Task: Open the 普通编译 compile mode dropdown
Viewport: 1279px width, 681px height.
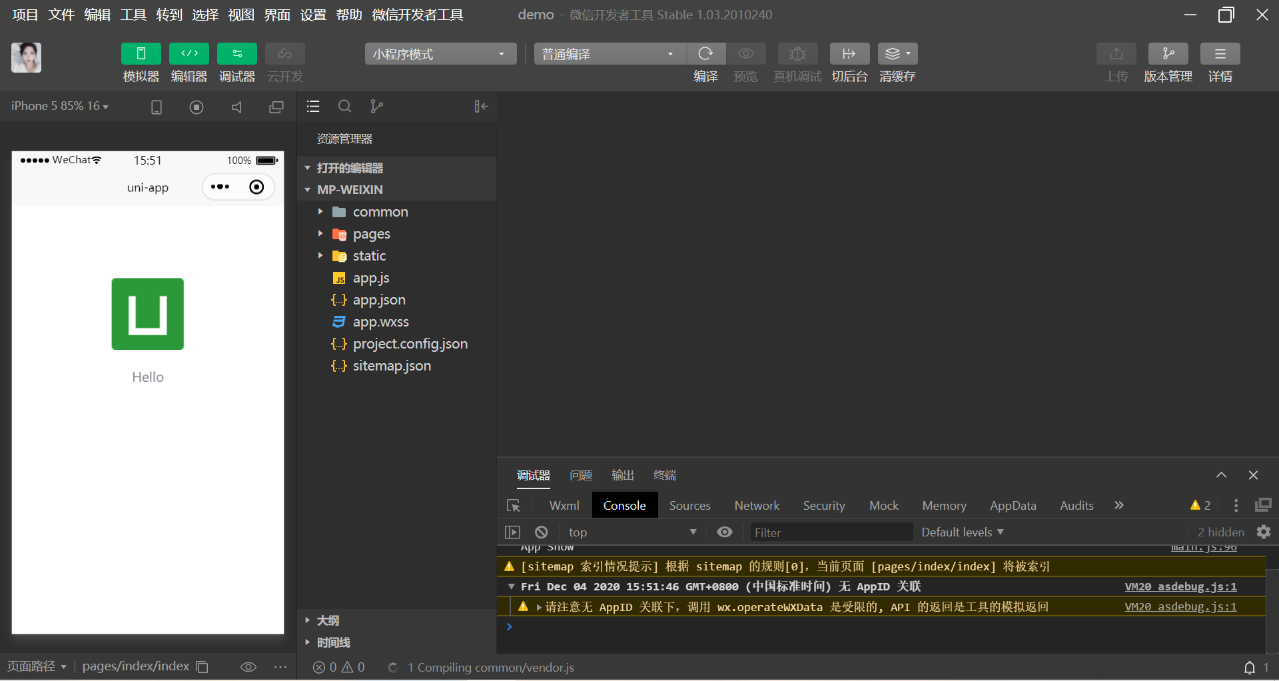Action: 610,54
